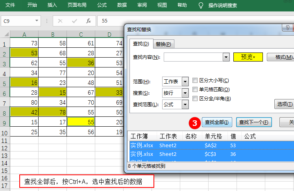Tick the 单元格匹配 checkbox
294x191 pixels.
[195, 90]
